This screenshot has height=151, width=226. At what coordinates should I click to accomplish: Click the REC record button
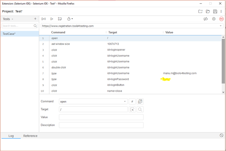click(x=222, y=19)
